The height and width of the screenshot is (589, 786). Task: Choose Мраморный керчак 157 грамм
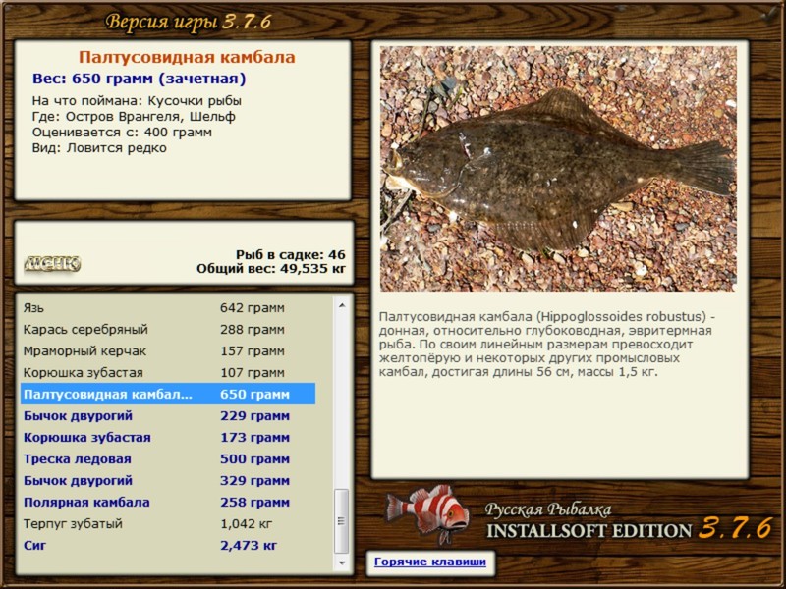(168, 351)
